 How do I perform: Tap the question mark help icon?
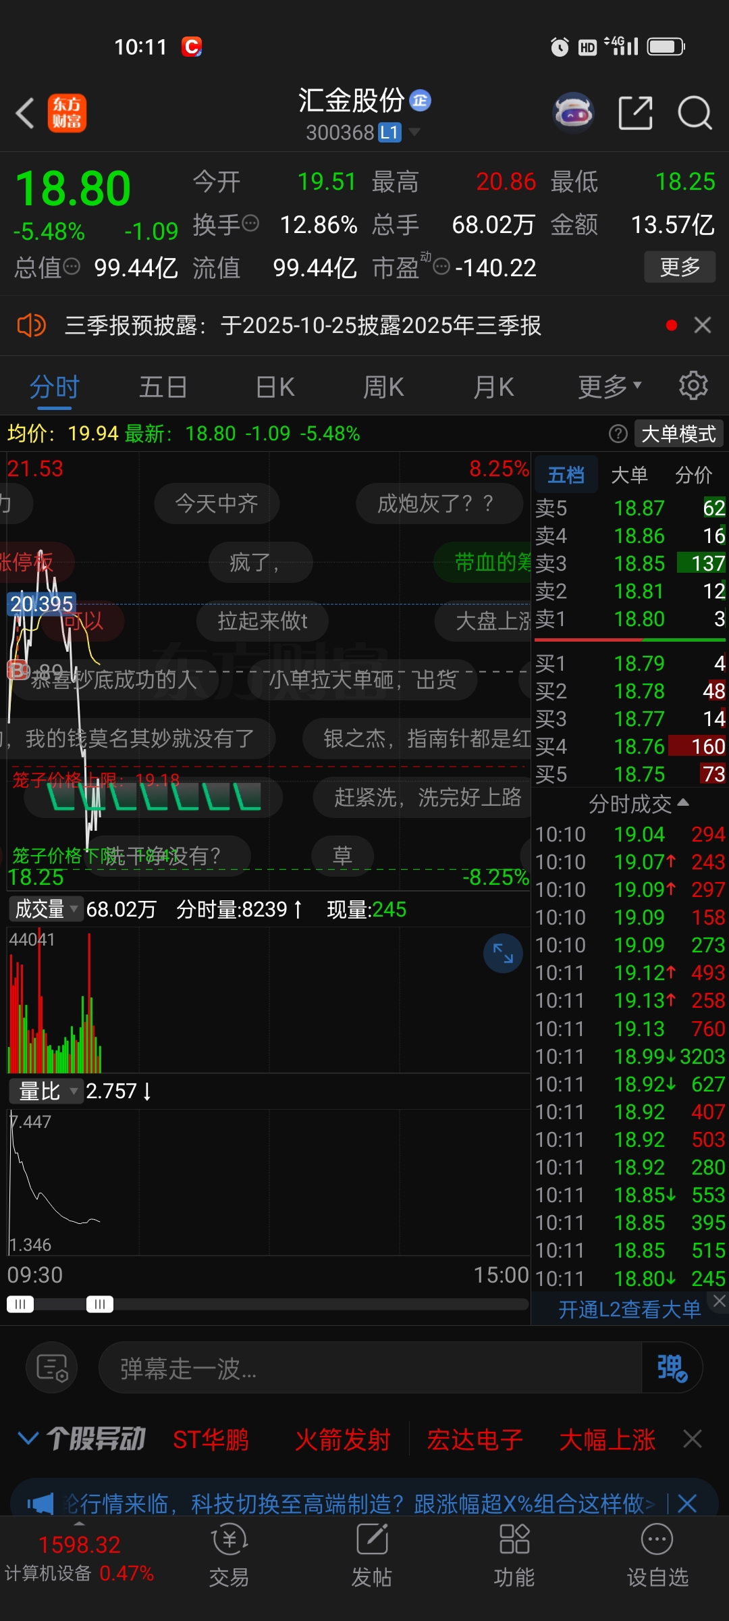(x=618, y=434)
